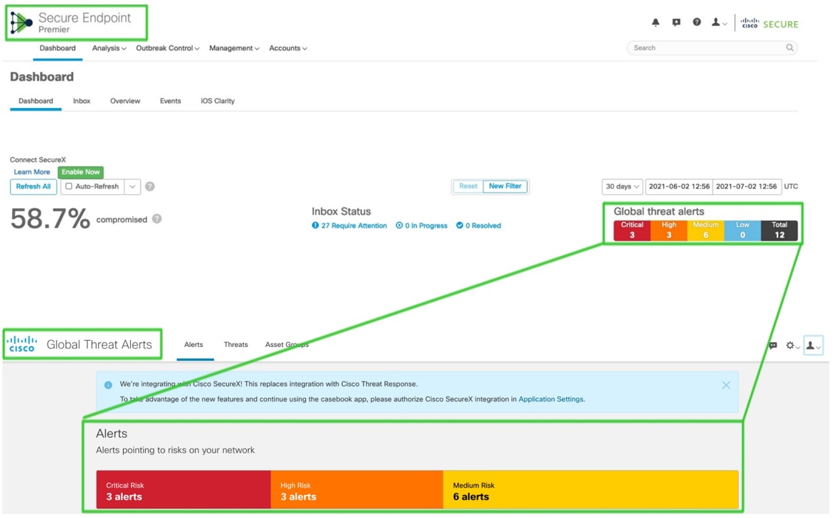Open the Dashboard main menu item
The height and width of the screenshot is (518, 834).
(57, 48)
